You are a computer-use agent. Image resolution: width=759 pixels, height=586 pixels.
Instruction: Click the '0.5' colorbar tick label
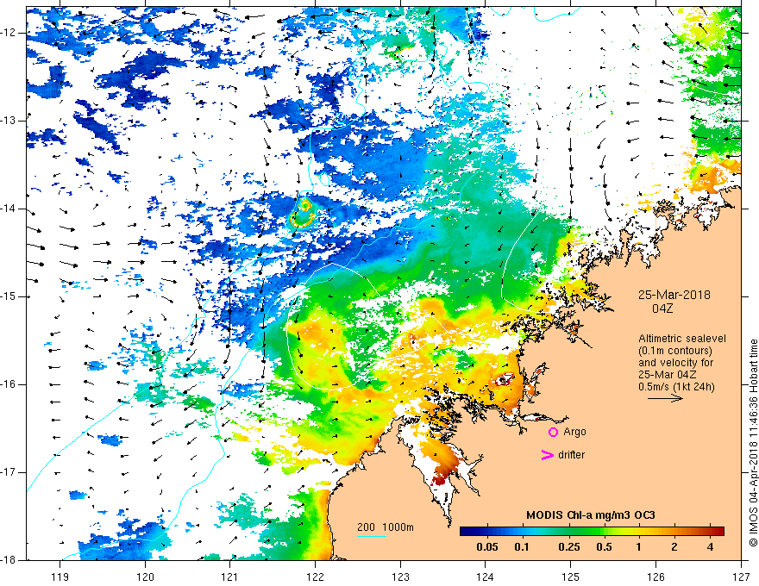point(604,547)
